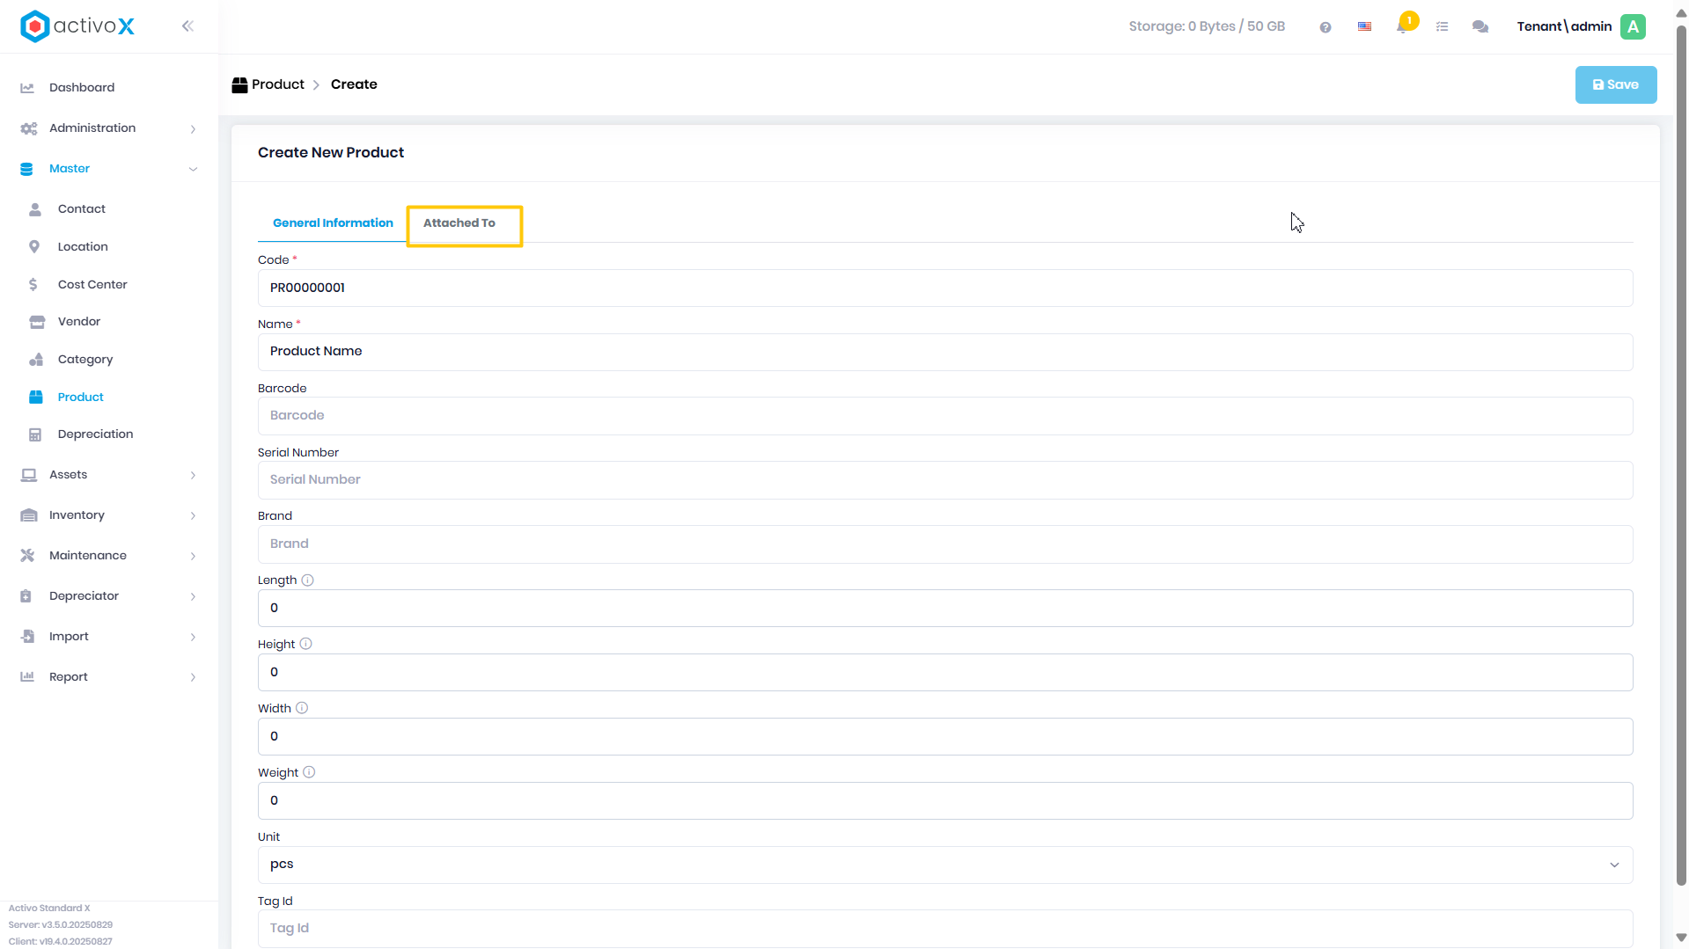This screenshot has width=1689, height=949.
Task: Select the General Information tab
Action: click(x=333, y=223)
